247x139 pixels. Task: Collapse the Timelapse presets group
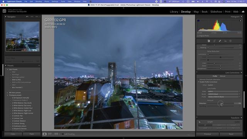(7, 95)
